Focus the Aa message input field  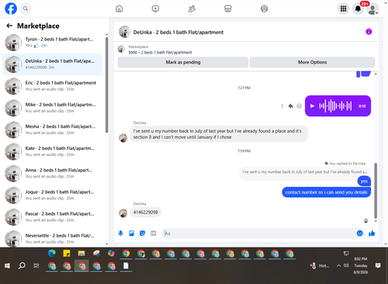(x=258, y=234)
